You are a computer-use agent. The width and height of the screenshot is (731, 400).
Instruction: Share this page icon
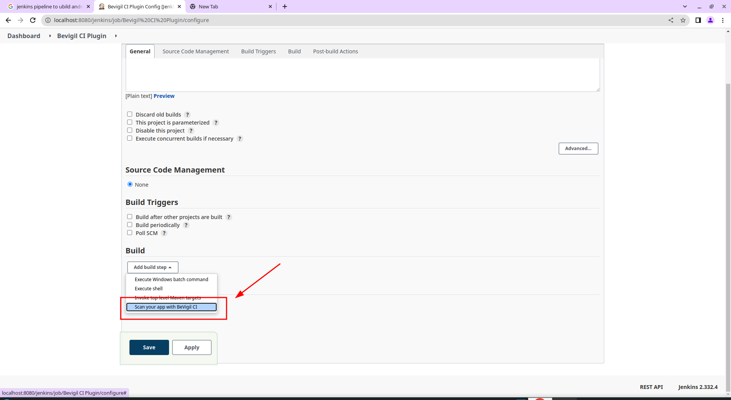coord(671,20)
